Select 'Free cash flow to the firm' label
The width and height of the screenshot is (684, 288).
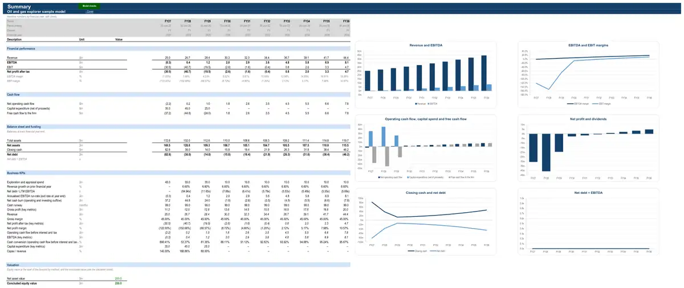21,113
